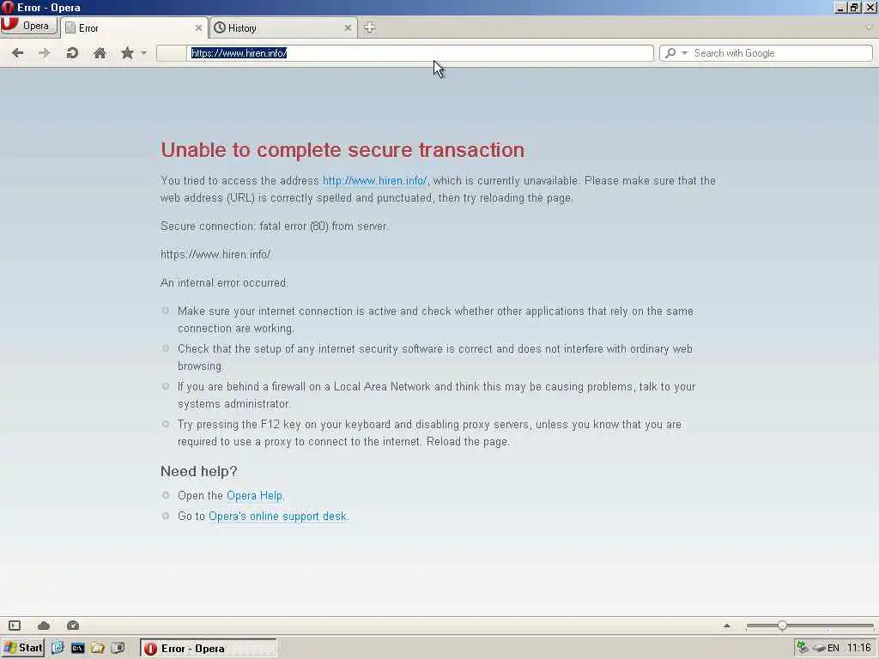Click the 'Need help?' heading

199,471
